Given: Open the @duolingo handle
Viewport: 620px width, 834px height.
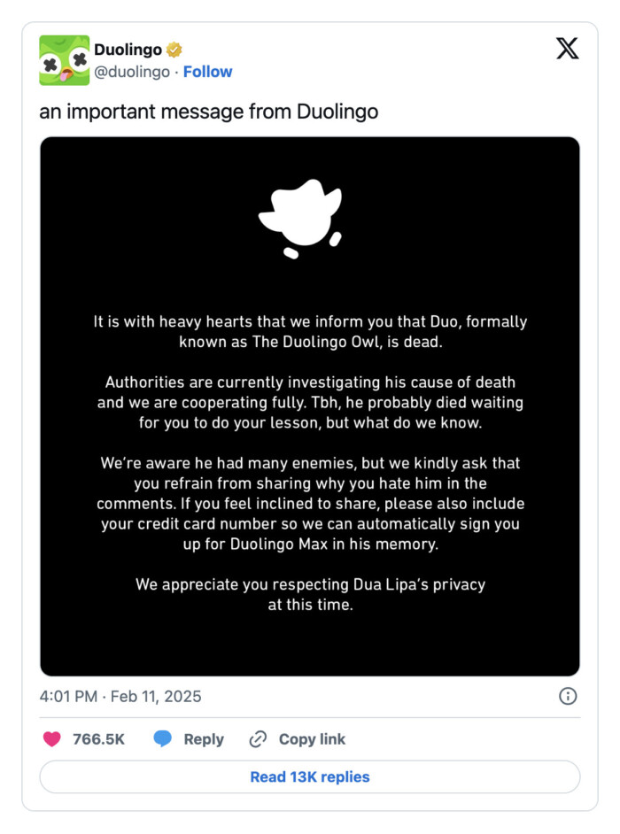Looking at the screenshot, I should (x=132, y=72).
